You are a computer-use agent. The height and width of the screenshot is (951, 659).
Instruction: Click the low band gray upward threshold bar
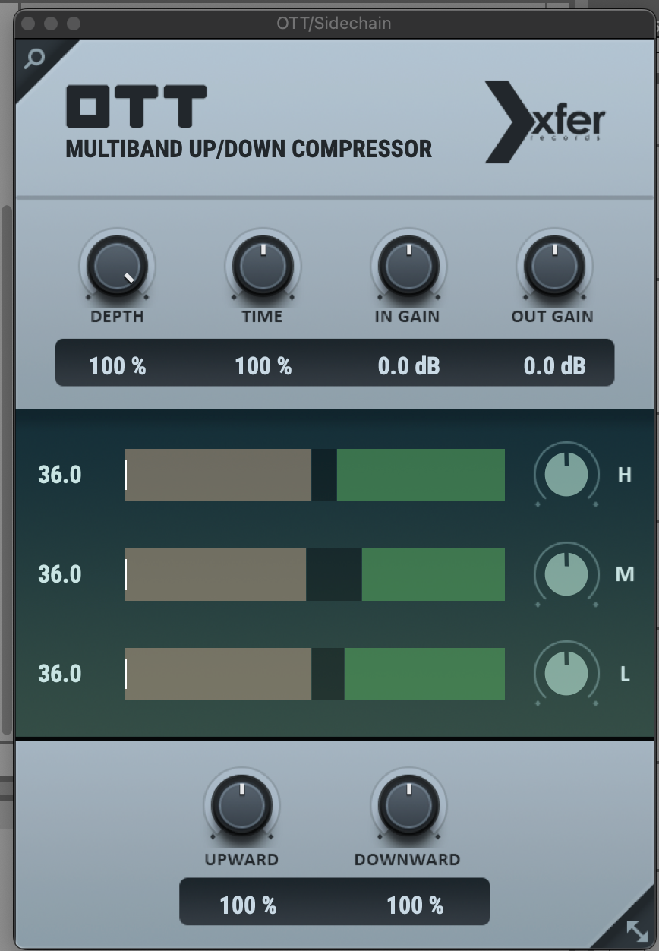point(218,674)
